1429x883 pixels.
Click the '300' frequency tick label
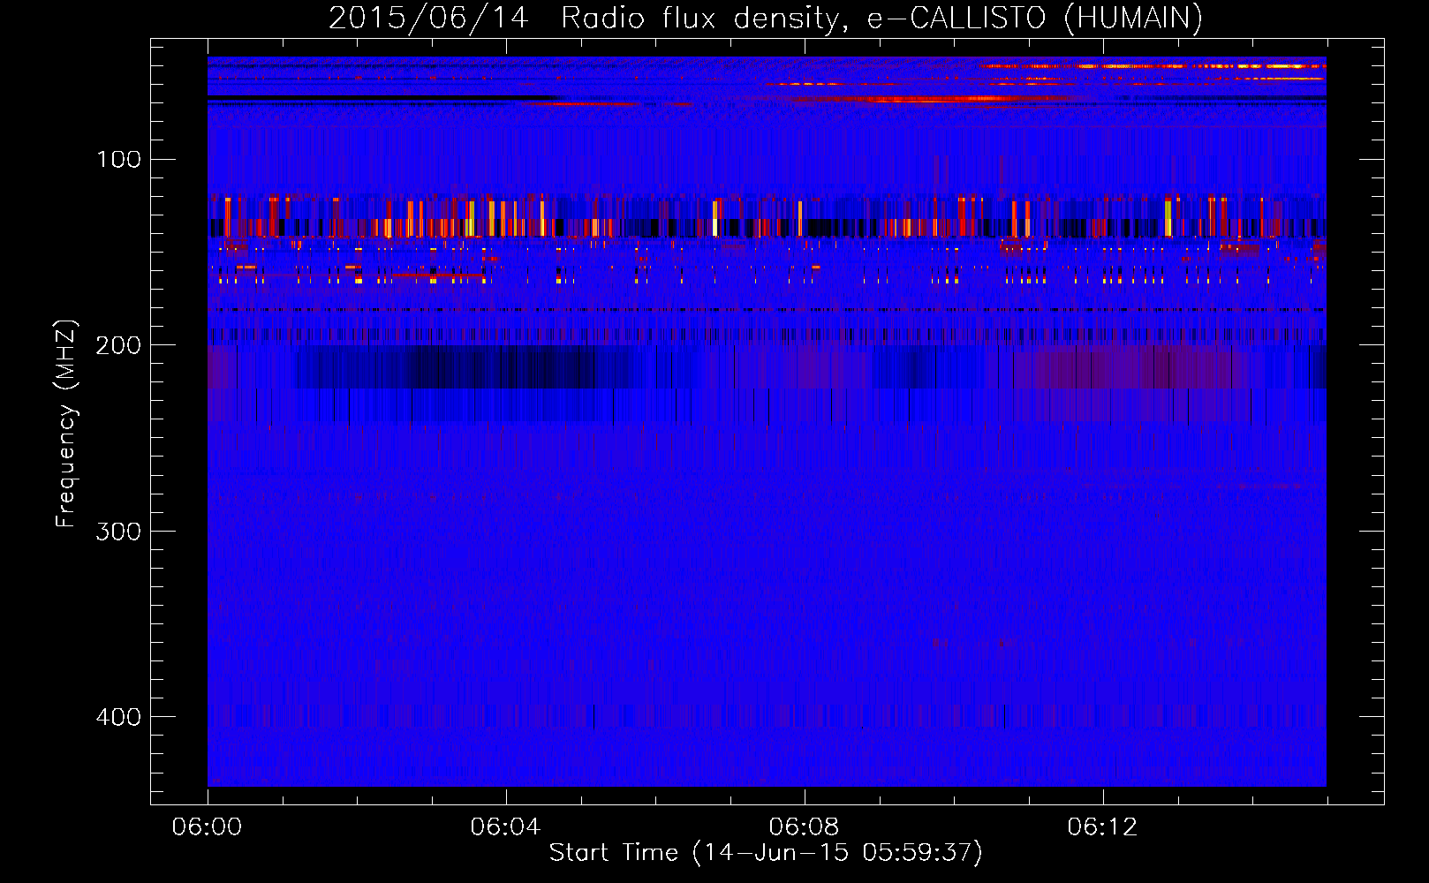(x=118, y=532)
